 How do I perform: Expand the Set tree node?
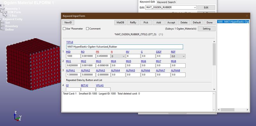click(3, 23)
